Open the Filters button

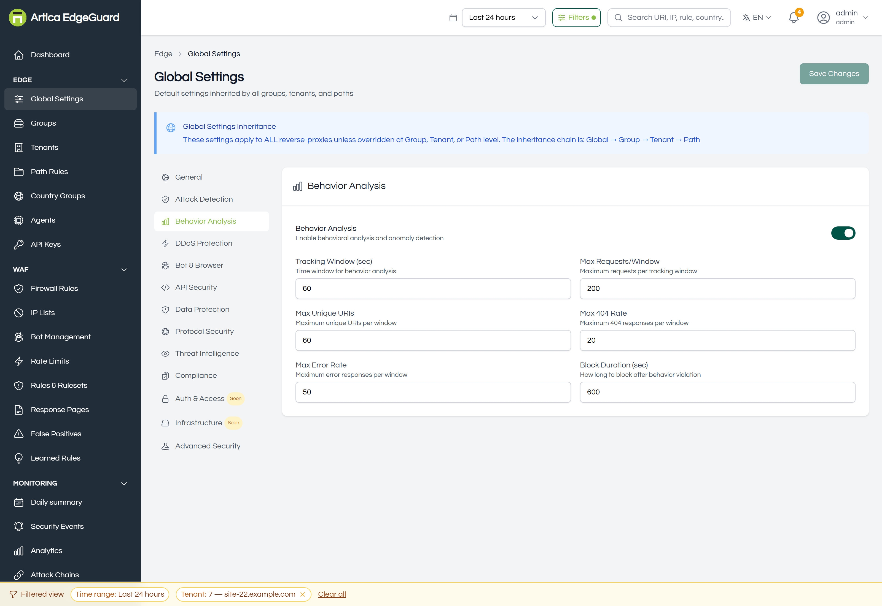(576, 17)
